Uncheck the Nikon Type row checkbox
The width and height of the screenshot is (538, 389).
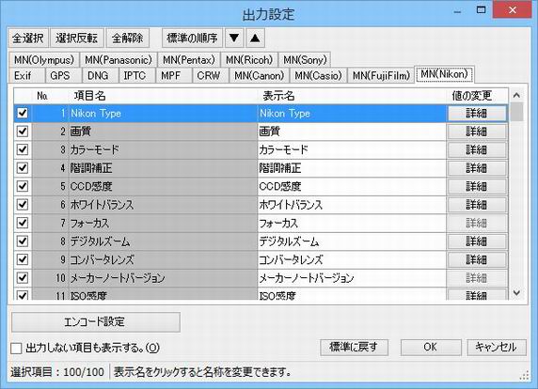pyautogui.click(x=23, y=113)
